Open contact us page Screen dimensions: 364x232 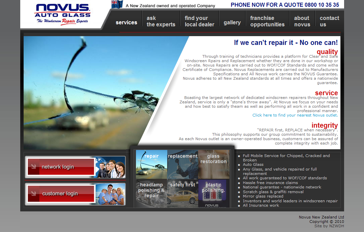[x=329, y=21]
